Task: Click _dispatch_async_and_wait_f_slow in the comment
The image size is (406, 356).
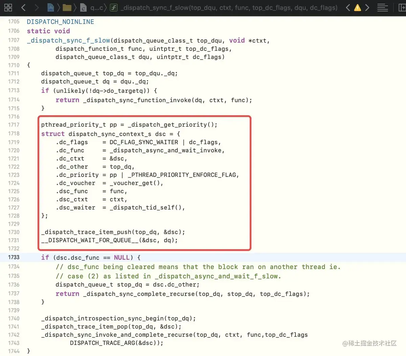Action: coord(217,276)
